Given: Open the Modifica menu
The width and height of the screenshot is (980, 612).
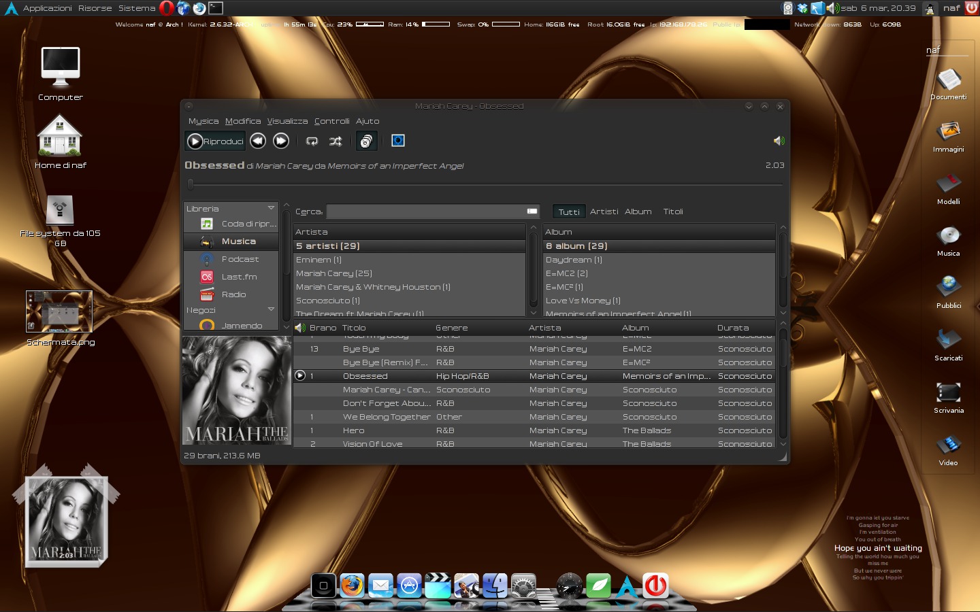Looking at the screenshot, I should (243, 121).
